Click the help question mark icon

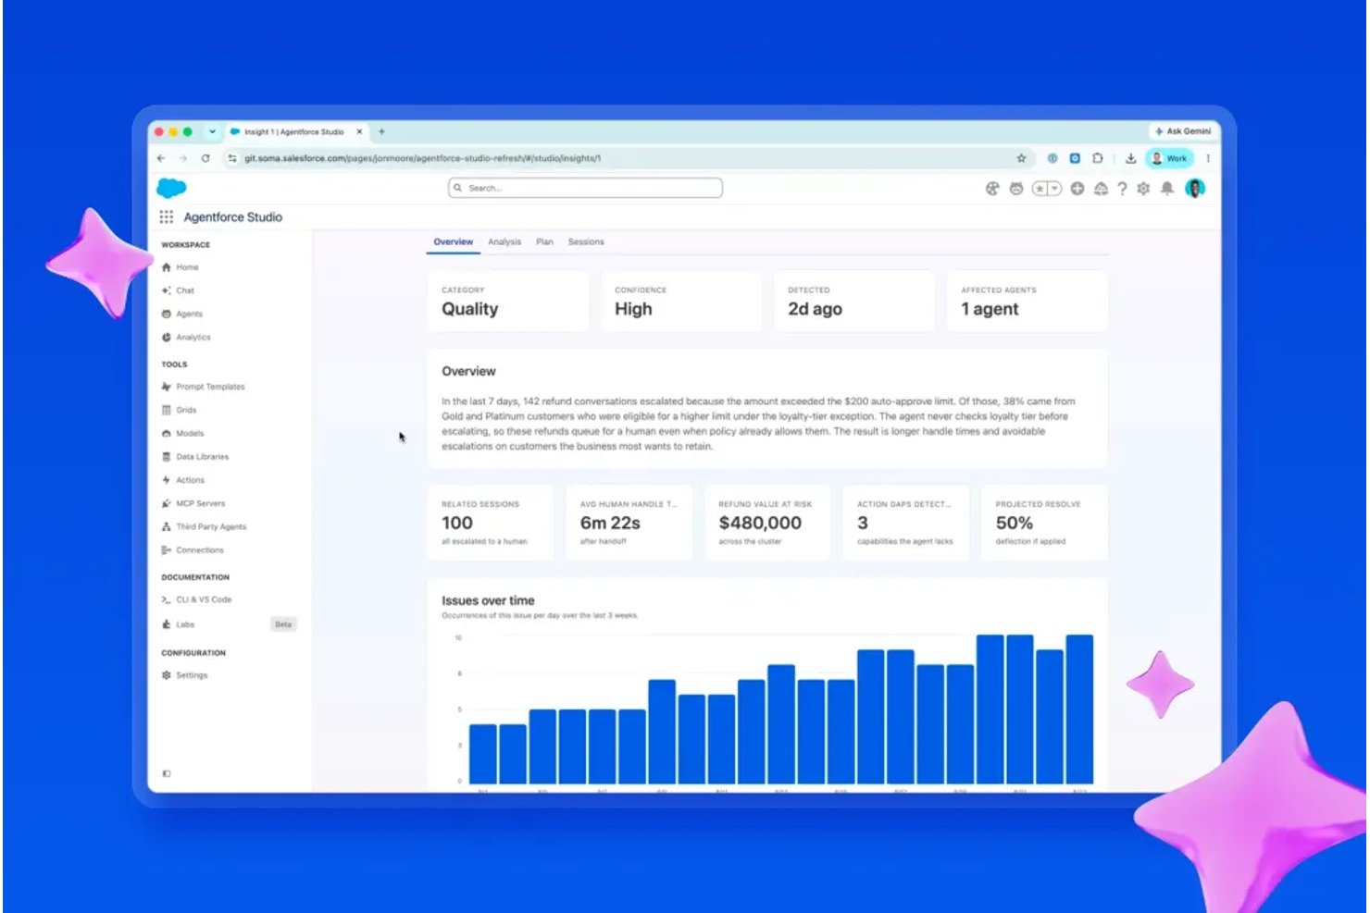[x=1122, y=189]
